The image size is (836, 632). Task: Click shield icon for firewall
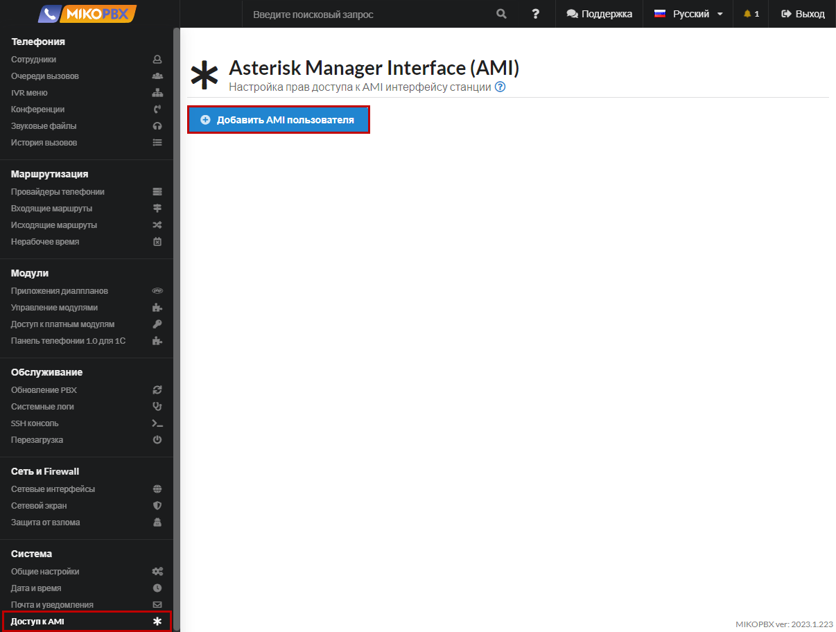click(x=157, y=506)
